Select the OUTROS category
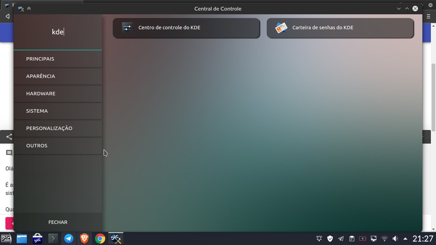Image resolution: width=436 pixels, height=245 pixels. tap(58, 146)
